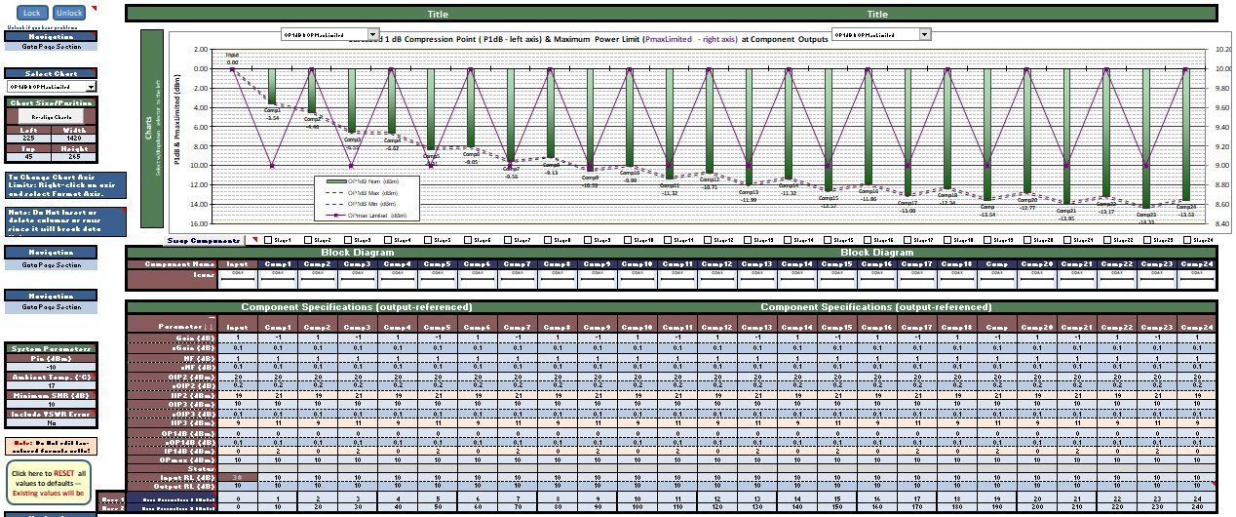Click the Unlock button
1236x517 pixels.
click(x=68, y=13)
